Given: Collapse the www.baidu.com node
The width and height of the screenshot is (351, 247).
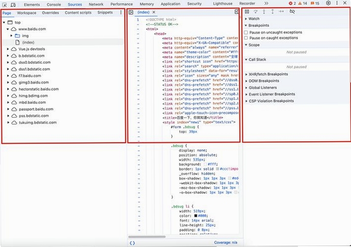Looking at the screenshot, I should 8,29.
